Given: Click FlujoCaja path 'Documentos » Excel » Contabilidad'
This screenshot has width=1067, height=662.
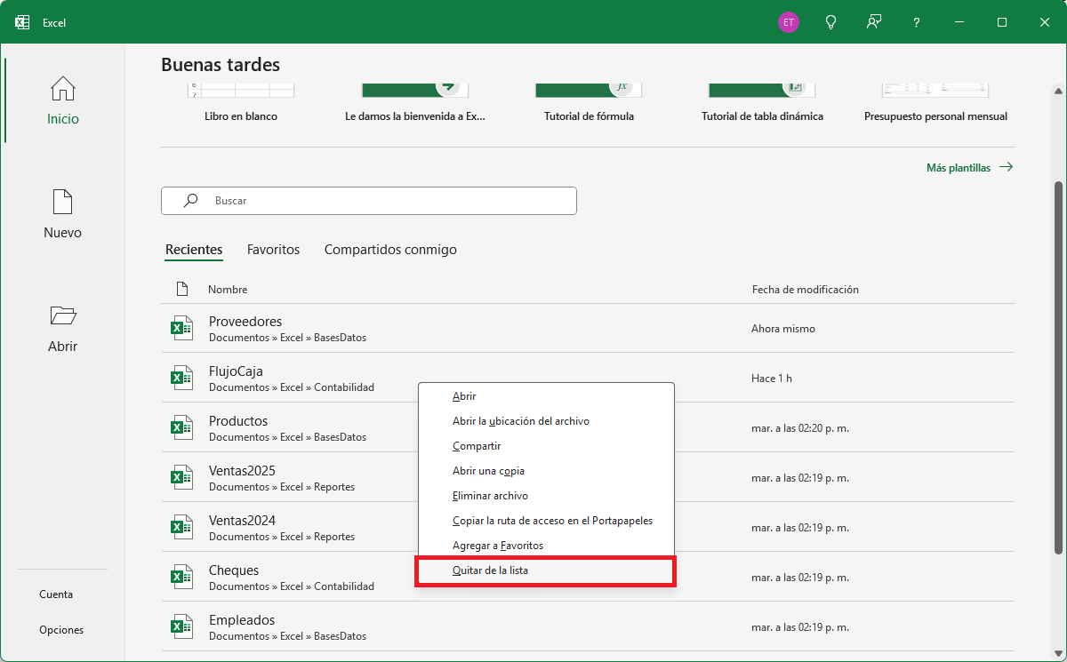Looking at the screenshot, I should 292,387.
